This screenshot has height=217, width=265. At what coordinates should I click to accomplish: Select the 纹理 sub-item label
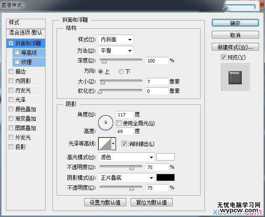click(26, 62)
